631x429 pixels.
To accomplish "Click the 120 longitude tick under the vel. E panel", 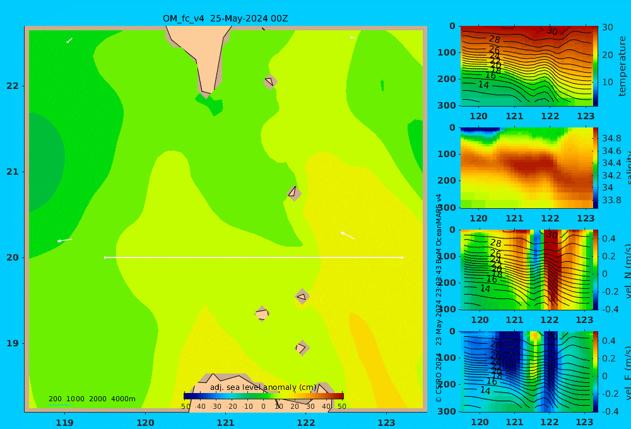I will pyautogui.click(x=480, y=422).
